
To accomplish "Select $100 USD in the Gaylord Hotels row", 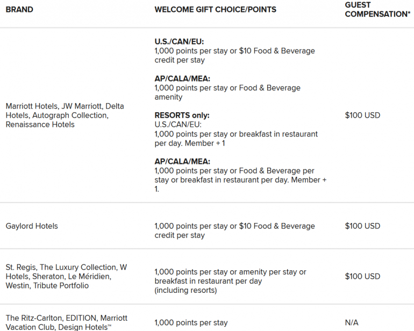I will 362,226.
